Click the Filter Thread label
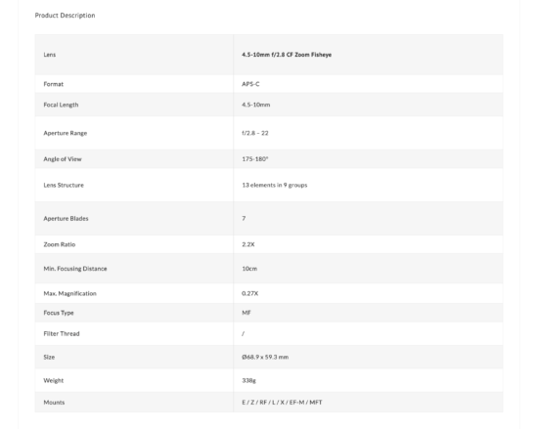Screen dimensions: 538x429 pyautogui.click(x=62, y=333)
